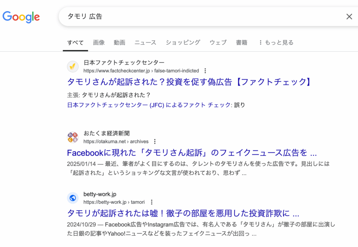Viewport: 358px width, 247px height.
Task: Click the おたくま経済新聞 site name
Action: coord(107,133)
